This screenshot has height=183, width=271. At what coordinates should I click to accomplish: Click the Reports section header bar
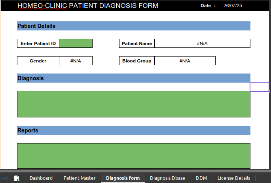coord(133,130)
